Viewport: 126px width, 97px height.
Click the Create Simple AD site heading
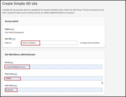pyautogui.click(x=20, y=3)
